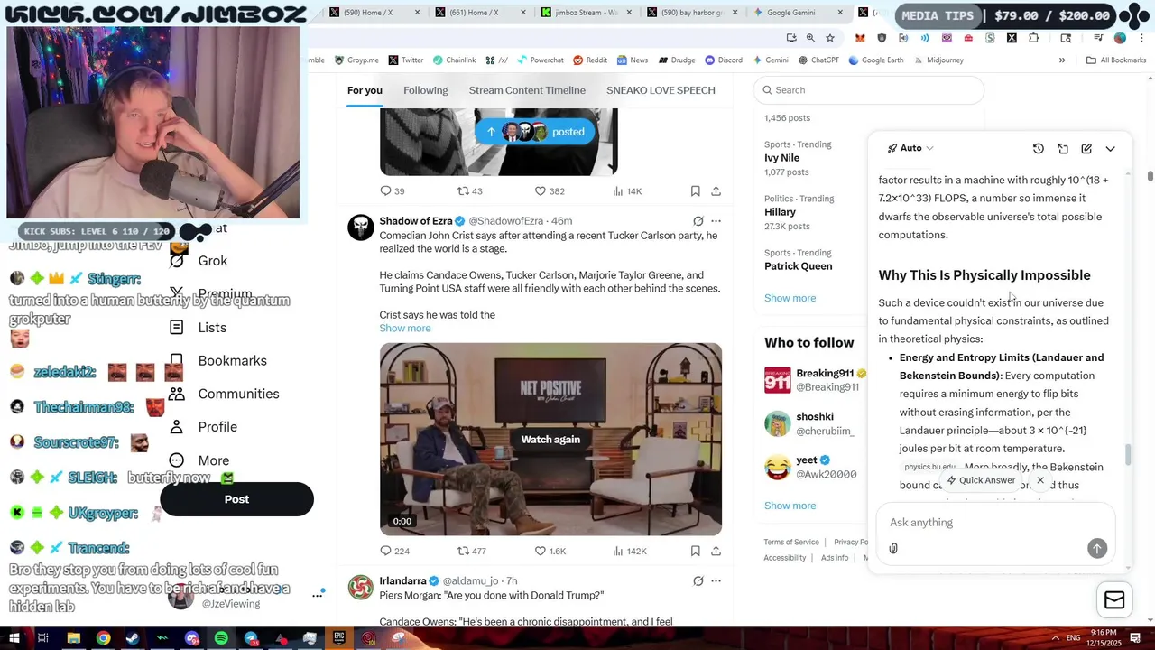Send the Grok message
Viewport: 1155px width, 650px height.
click(x=1097, y=548)
